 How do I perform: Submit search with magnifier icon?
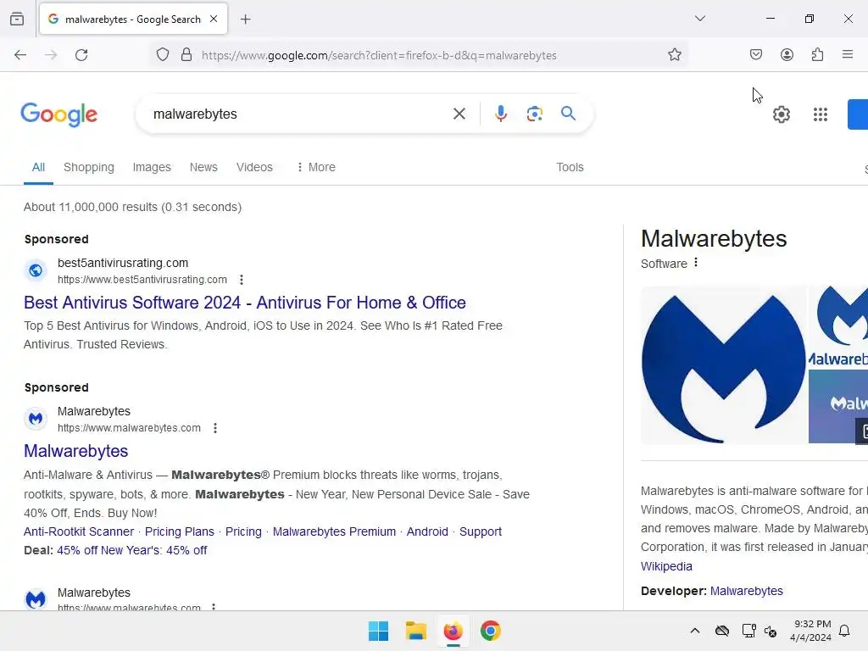pyautogui.click(x=568, y=114)
